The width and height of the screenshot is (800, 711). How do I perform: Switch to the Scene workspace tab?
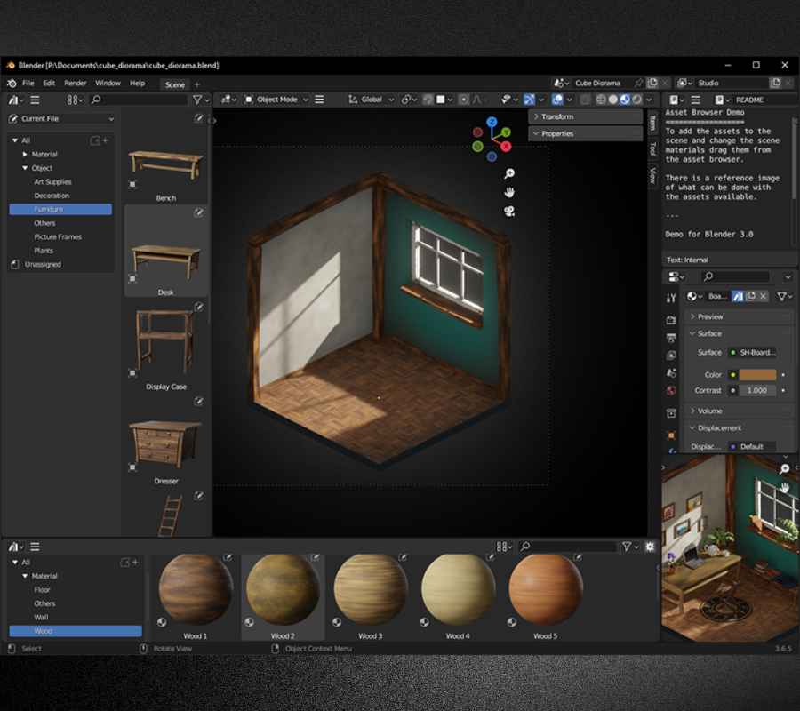(174, 84)
